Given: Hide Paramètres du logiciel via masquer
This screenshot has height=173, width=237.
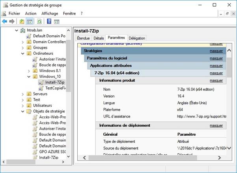Looking at the screenshot, I should click(x=216, y=59).
